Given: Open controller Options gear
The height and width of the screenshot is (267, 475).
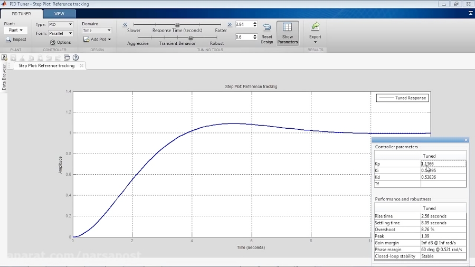Looking at the screenshot, I should (x=53, y=42).
